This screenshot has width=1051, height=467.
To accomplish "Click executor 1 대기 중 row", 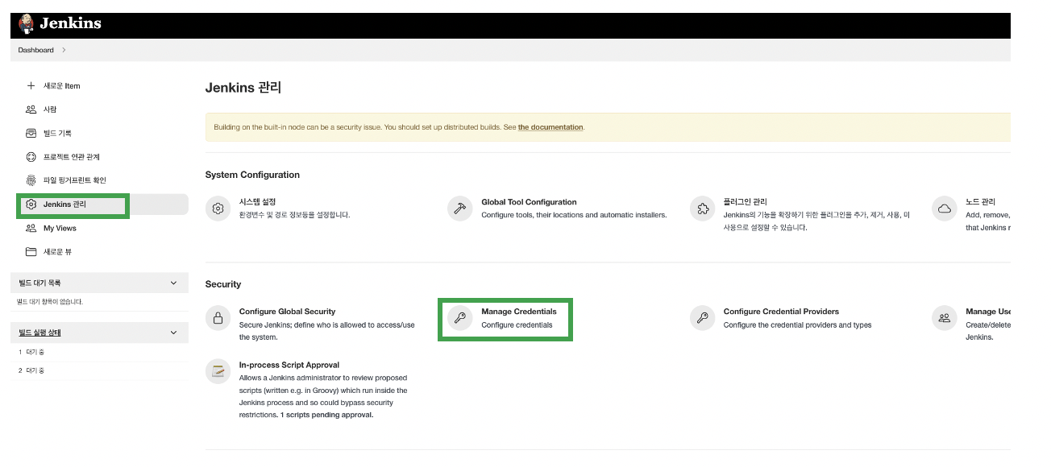I will click(x=99, y=353).
